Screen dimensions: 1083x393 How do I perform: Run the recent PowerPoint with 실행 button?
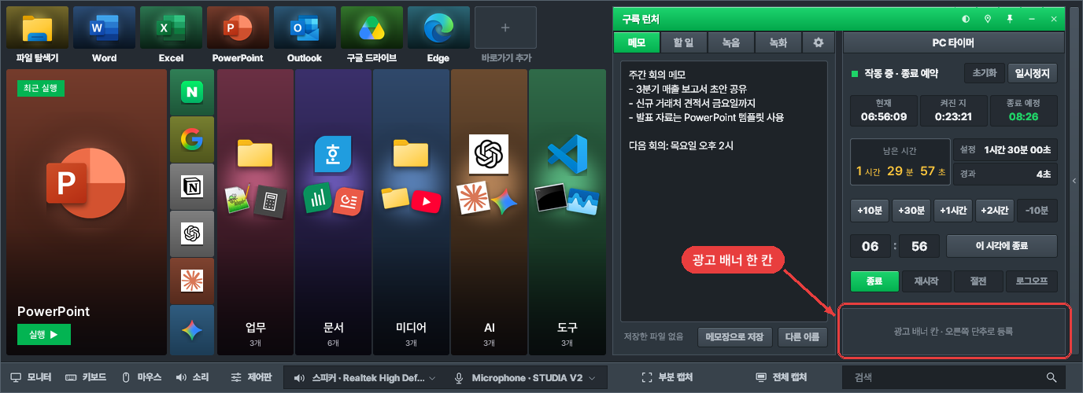click(x=44, y=334)
